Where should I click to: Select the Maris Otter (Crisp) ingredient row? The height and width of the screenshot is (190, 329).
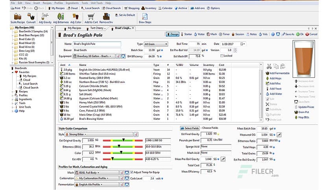pyautogui.click(x=159, y=115)
